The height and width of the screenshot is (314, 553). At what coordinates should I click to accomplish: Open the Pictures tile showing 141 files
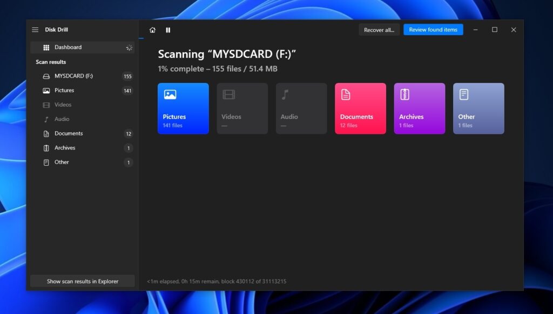pos(183,108)
